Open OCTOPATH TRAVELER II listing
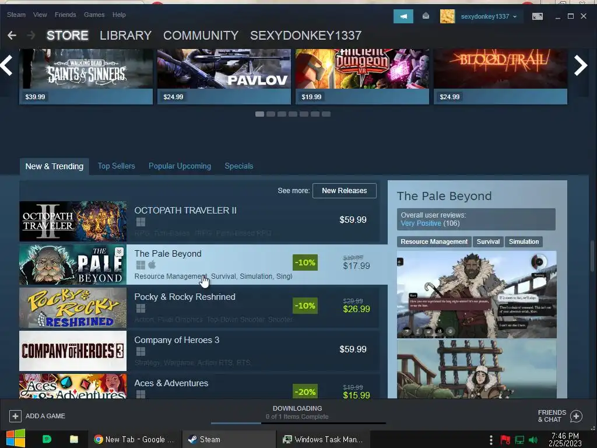This screenshot has width=597, height=448. (199, 221)
